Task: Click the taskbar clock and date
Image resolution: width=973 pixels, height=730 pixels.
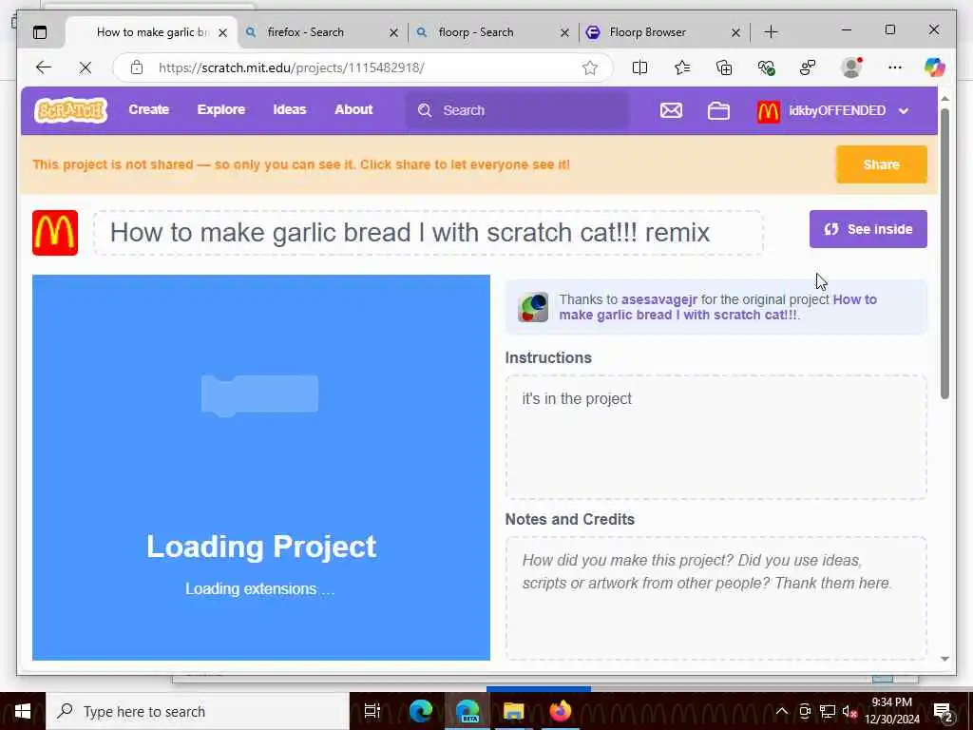Action: pos(891,711)
